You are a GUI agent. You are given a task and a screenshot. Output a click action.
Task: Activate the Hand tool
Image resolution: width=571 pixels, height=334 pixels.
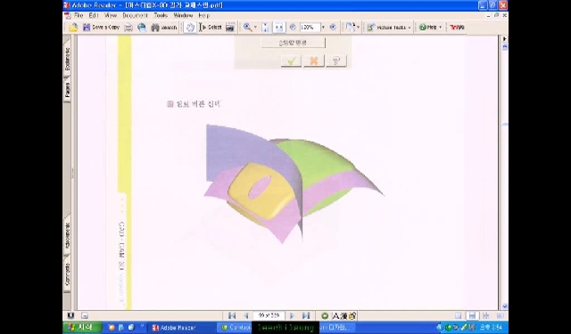click(190, 28)
